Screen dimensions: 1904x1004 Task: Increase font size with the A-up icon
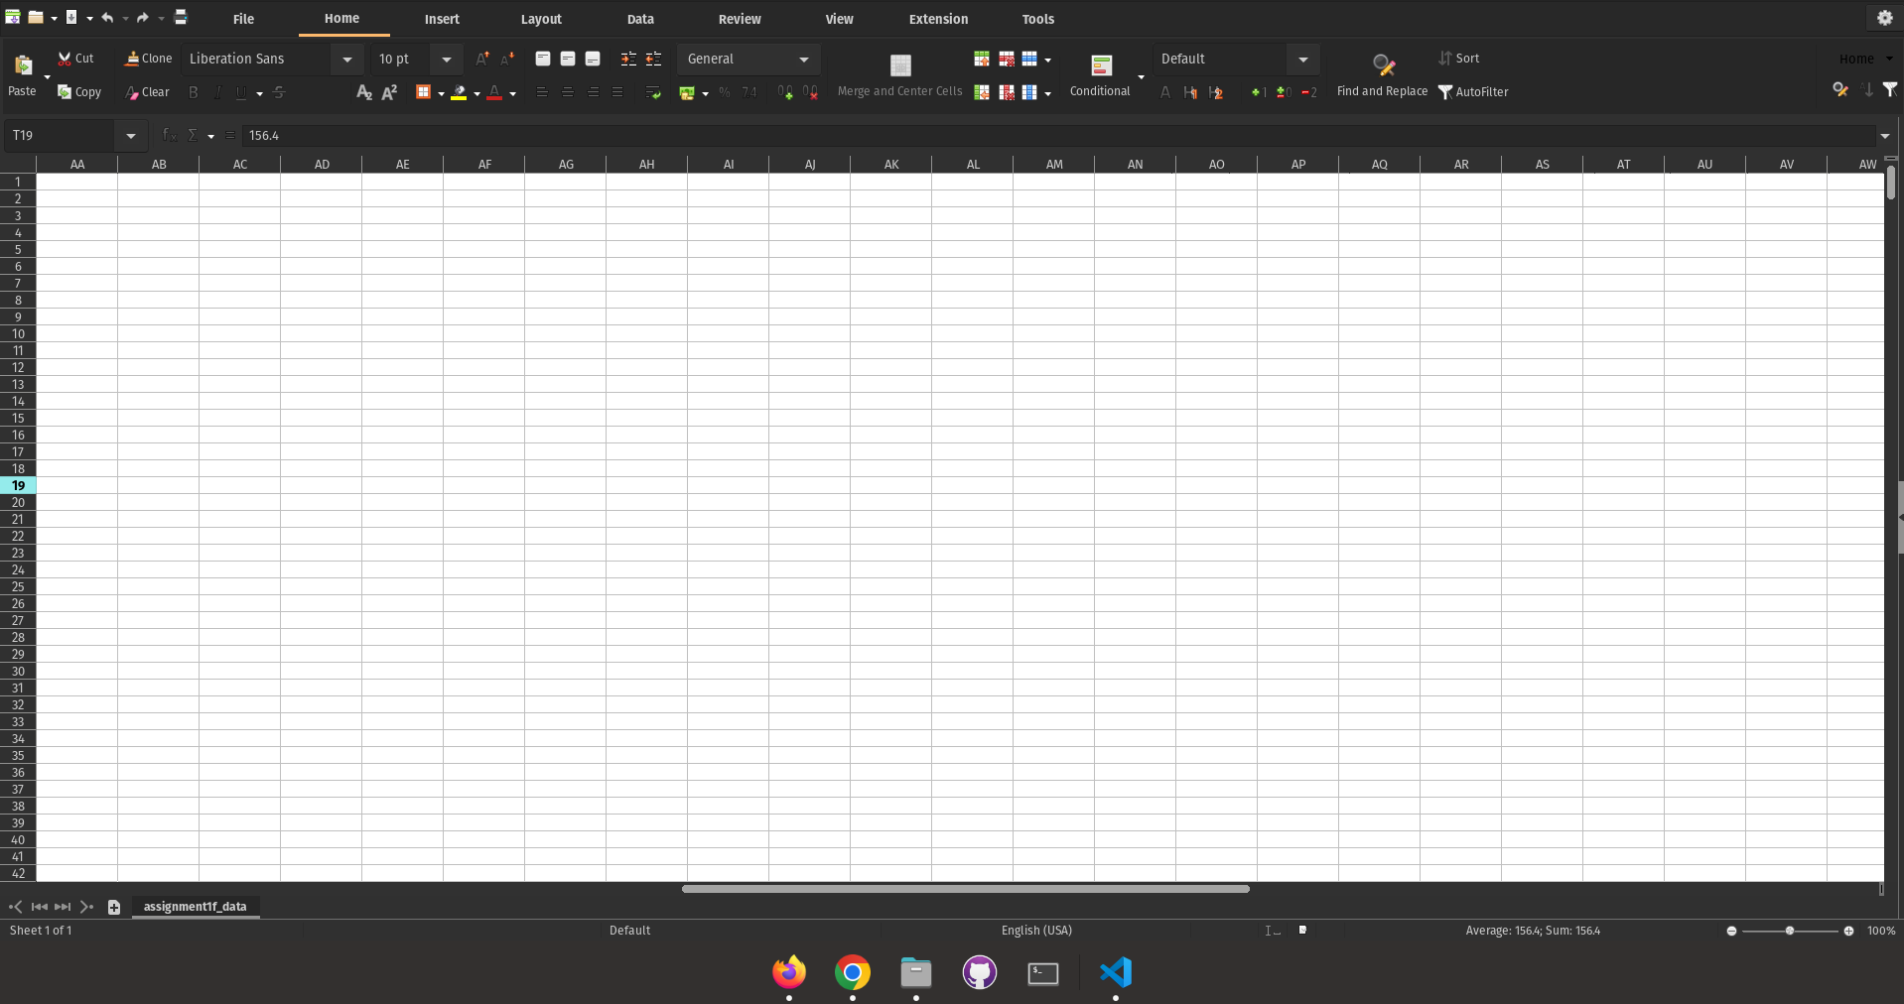point(482,60)
